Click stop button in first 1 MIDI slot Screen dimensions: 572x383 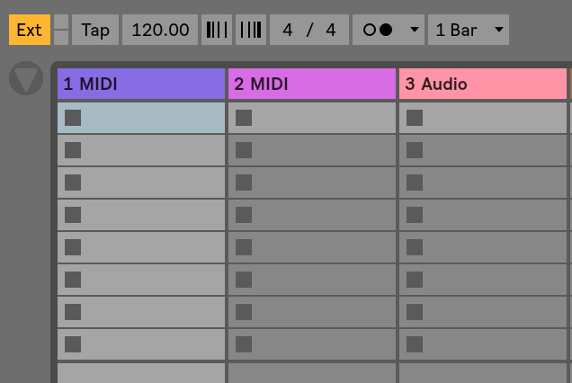coord(73,118)
